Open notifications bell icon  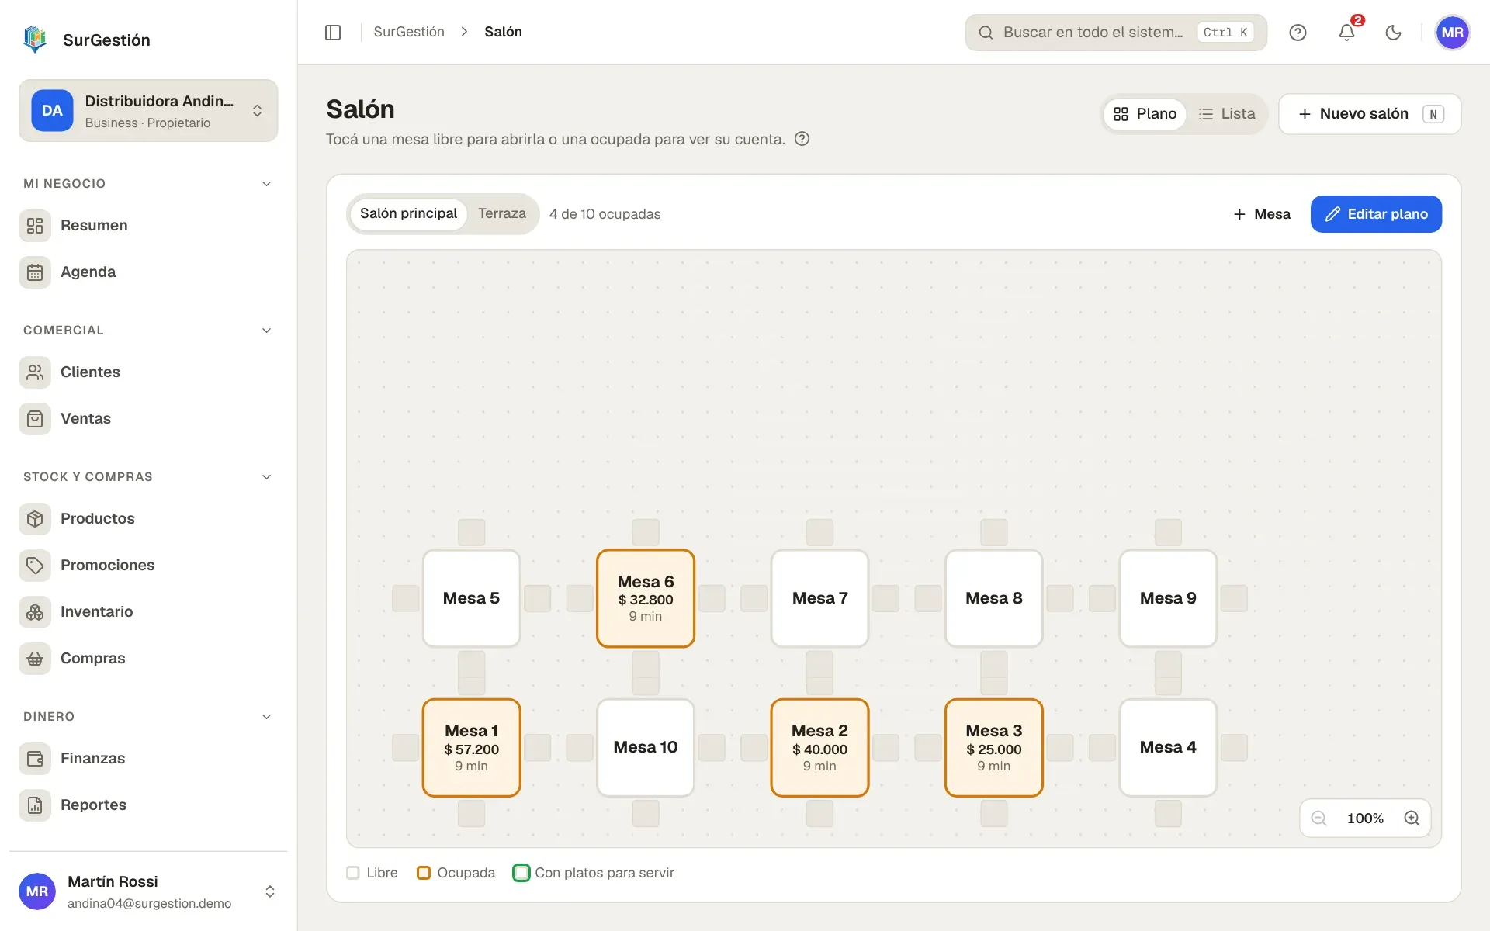pyautogui.click(x=1346, y=33)
